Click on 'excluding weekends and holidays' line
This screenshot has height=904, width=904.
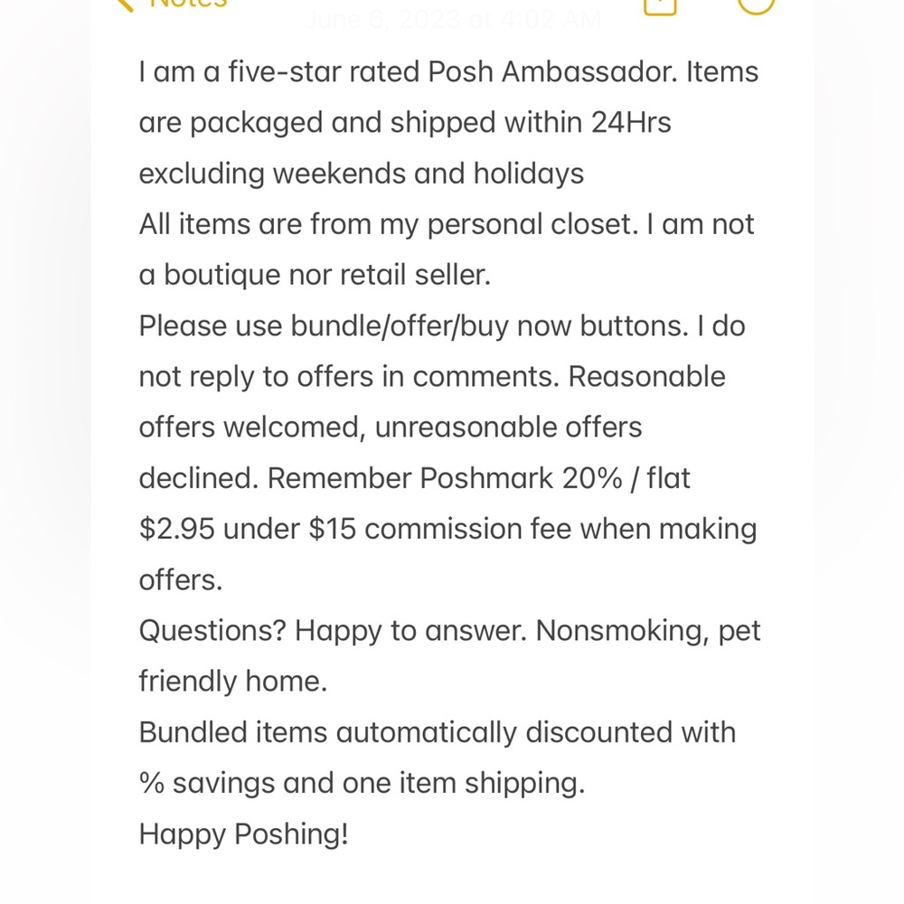tap(361, 173)
